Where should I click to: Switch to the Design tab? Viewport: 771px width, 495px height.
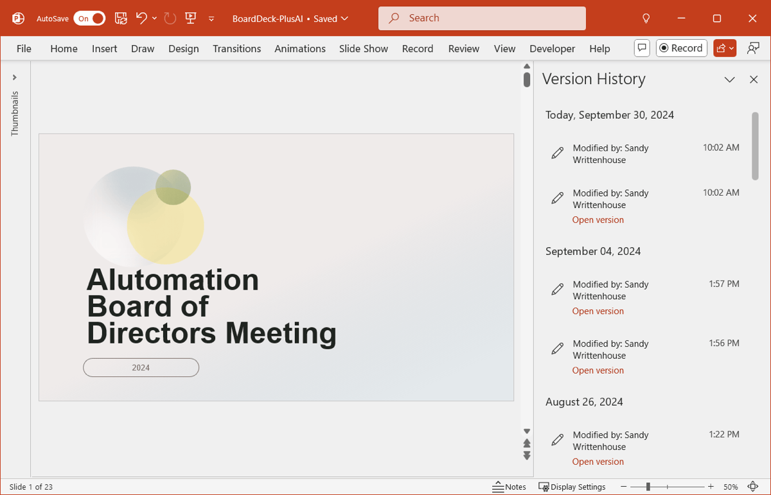coord(184,49)
